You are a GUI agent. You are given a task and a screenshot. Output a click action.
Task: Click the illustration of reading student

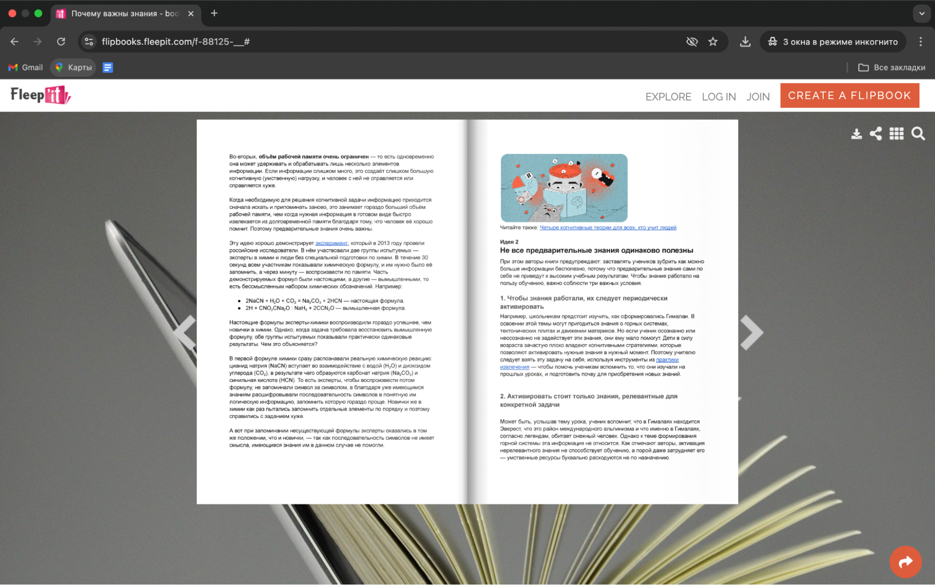coord(564,188)
